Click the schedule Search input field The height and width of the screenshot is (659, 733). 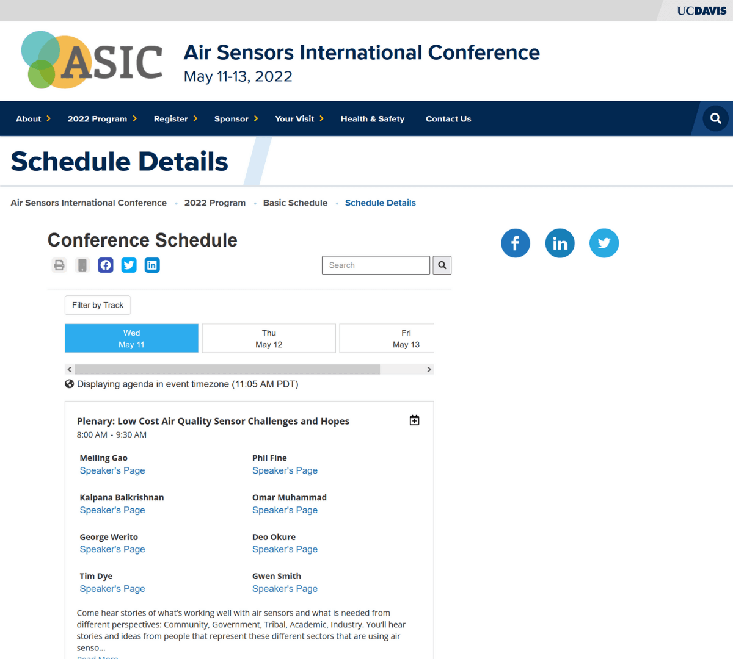tap(376, 265)
